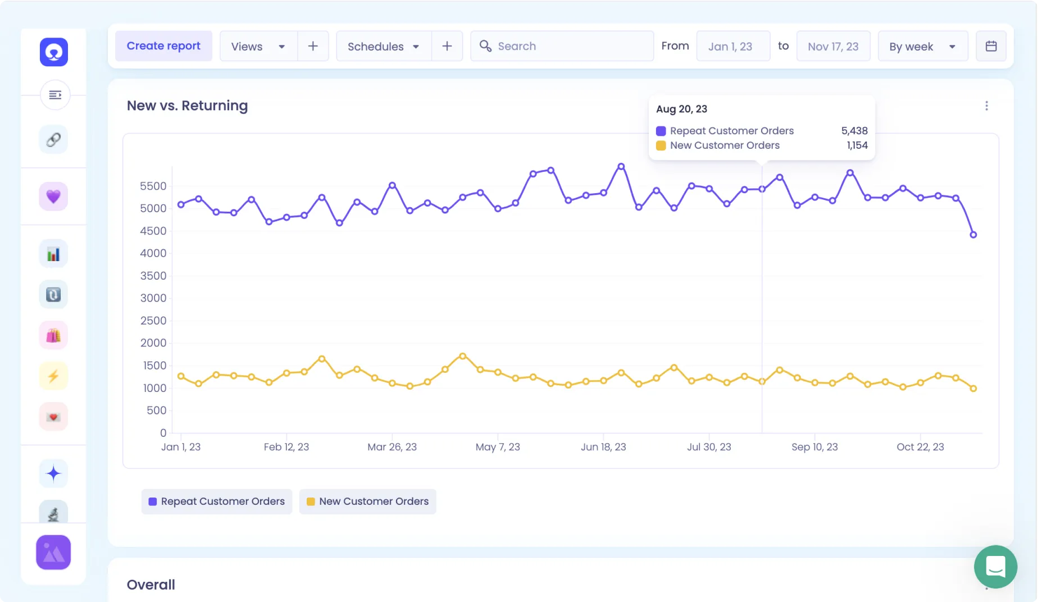Viewport: 1038px width, 602px height.
Task: Click the Create report button
Action: (x=163, y=45)
